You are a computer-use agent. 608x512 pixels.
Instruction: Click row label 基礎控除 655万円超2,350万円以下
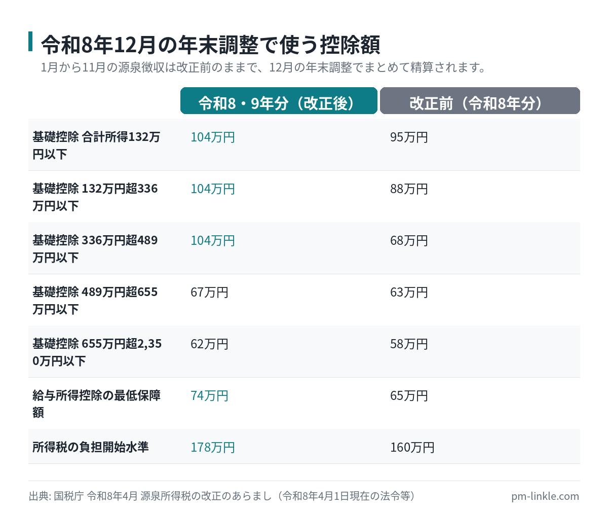click(97, 352)
